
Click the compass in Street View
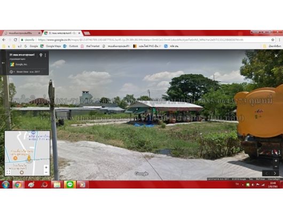click(276, 152)
